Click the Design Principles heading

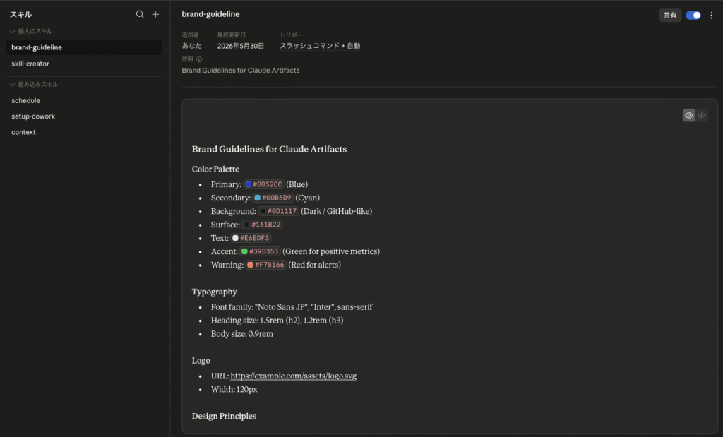(x=224, y=416)
